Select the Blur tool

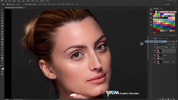2,42
